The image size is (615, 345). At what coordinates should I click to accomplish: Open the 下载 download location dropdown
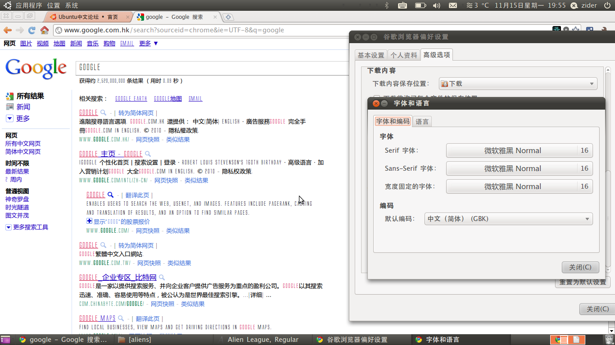(x=518, y=84)
